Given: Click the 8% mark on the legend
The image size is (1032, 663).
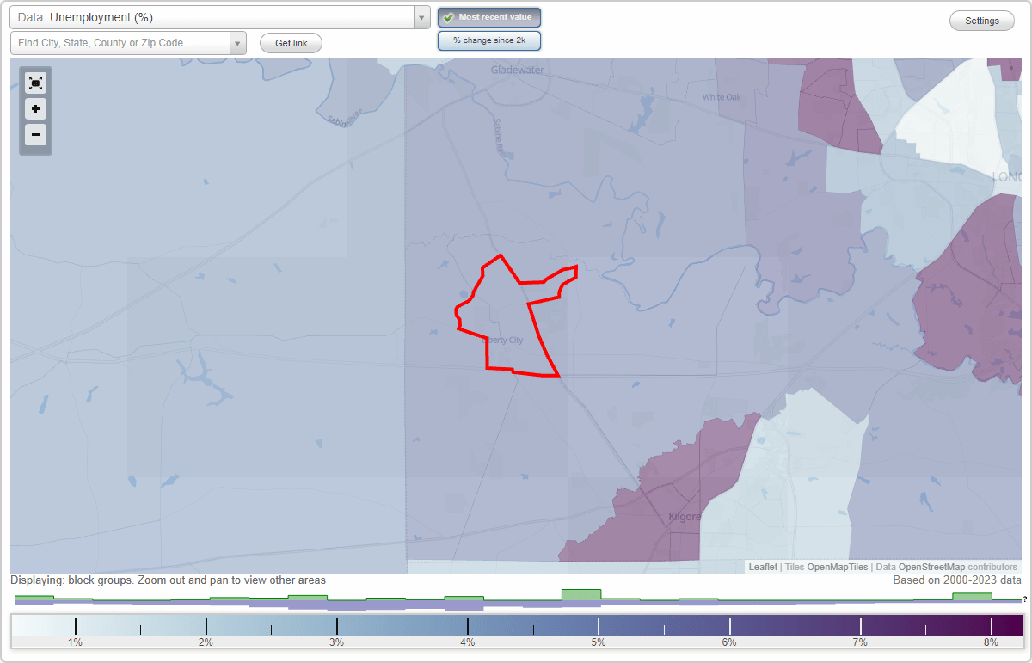Looking at the screenshot, I should click(991, 642).
